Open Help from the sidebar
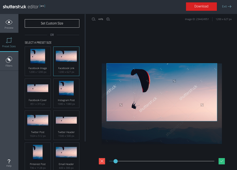This screenshot has height=170, width=237. click(9, 162)
